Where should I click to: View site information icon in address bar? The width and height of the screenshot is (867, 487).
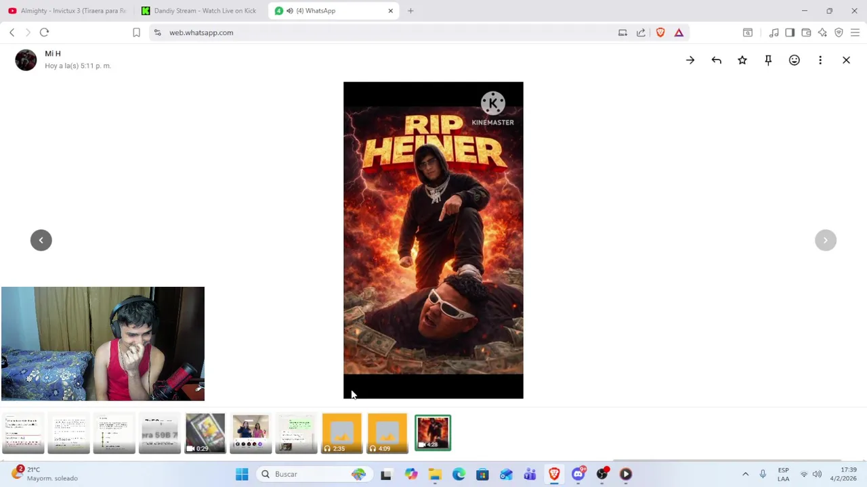point(158,32)
